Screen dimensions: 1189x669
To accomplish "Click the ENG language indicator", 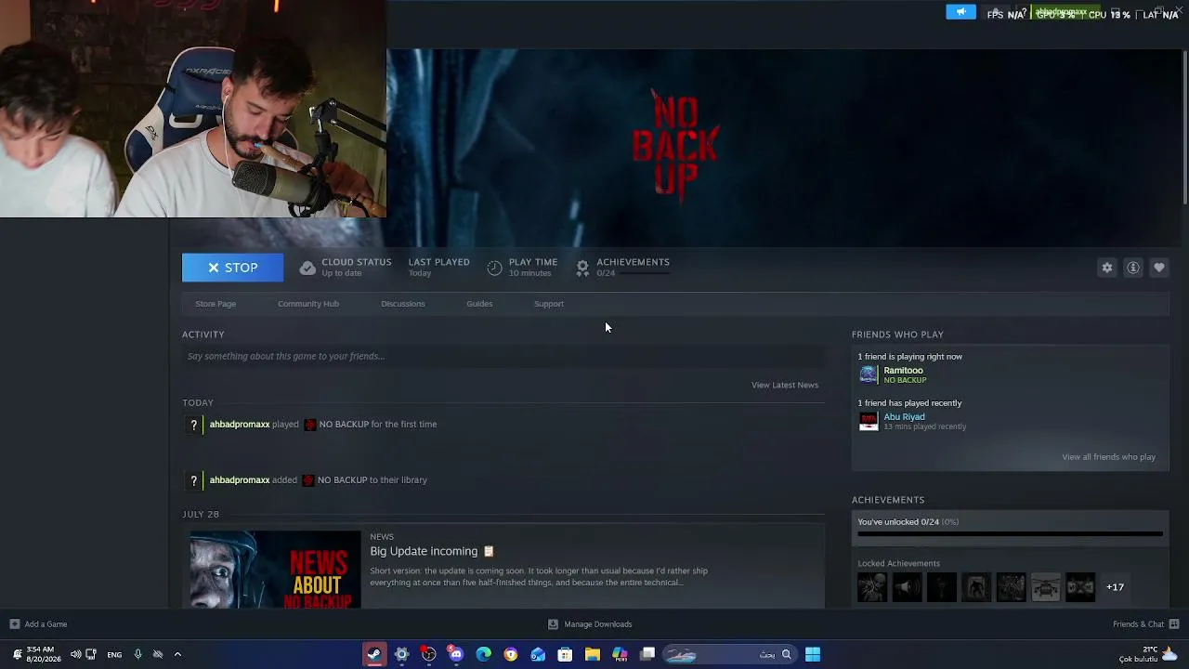I will pyautogui.click(x=114, y=655).
